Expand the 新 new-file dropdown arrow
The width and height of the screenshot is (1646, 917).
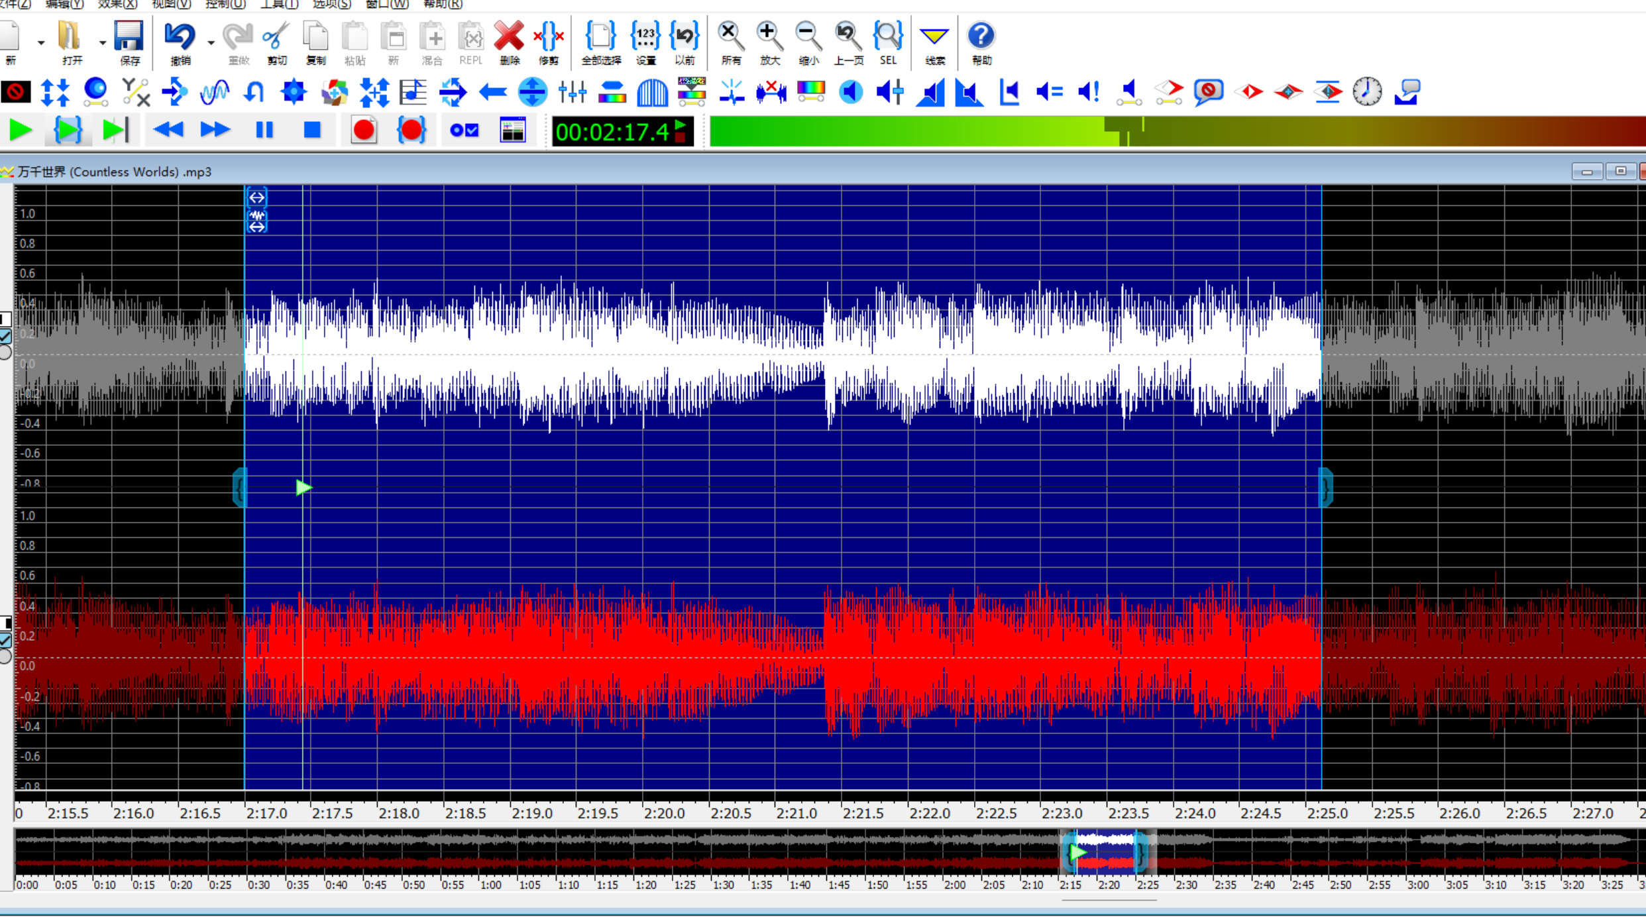tap(40, 42)
